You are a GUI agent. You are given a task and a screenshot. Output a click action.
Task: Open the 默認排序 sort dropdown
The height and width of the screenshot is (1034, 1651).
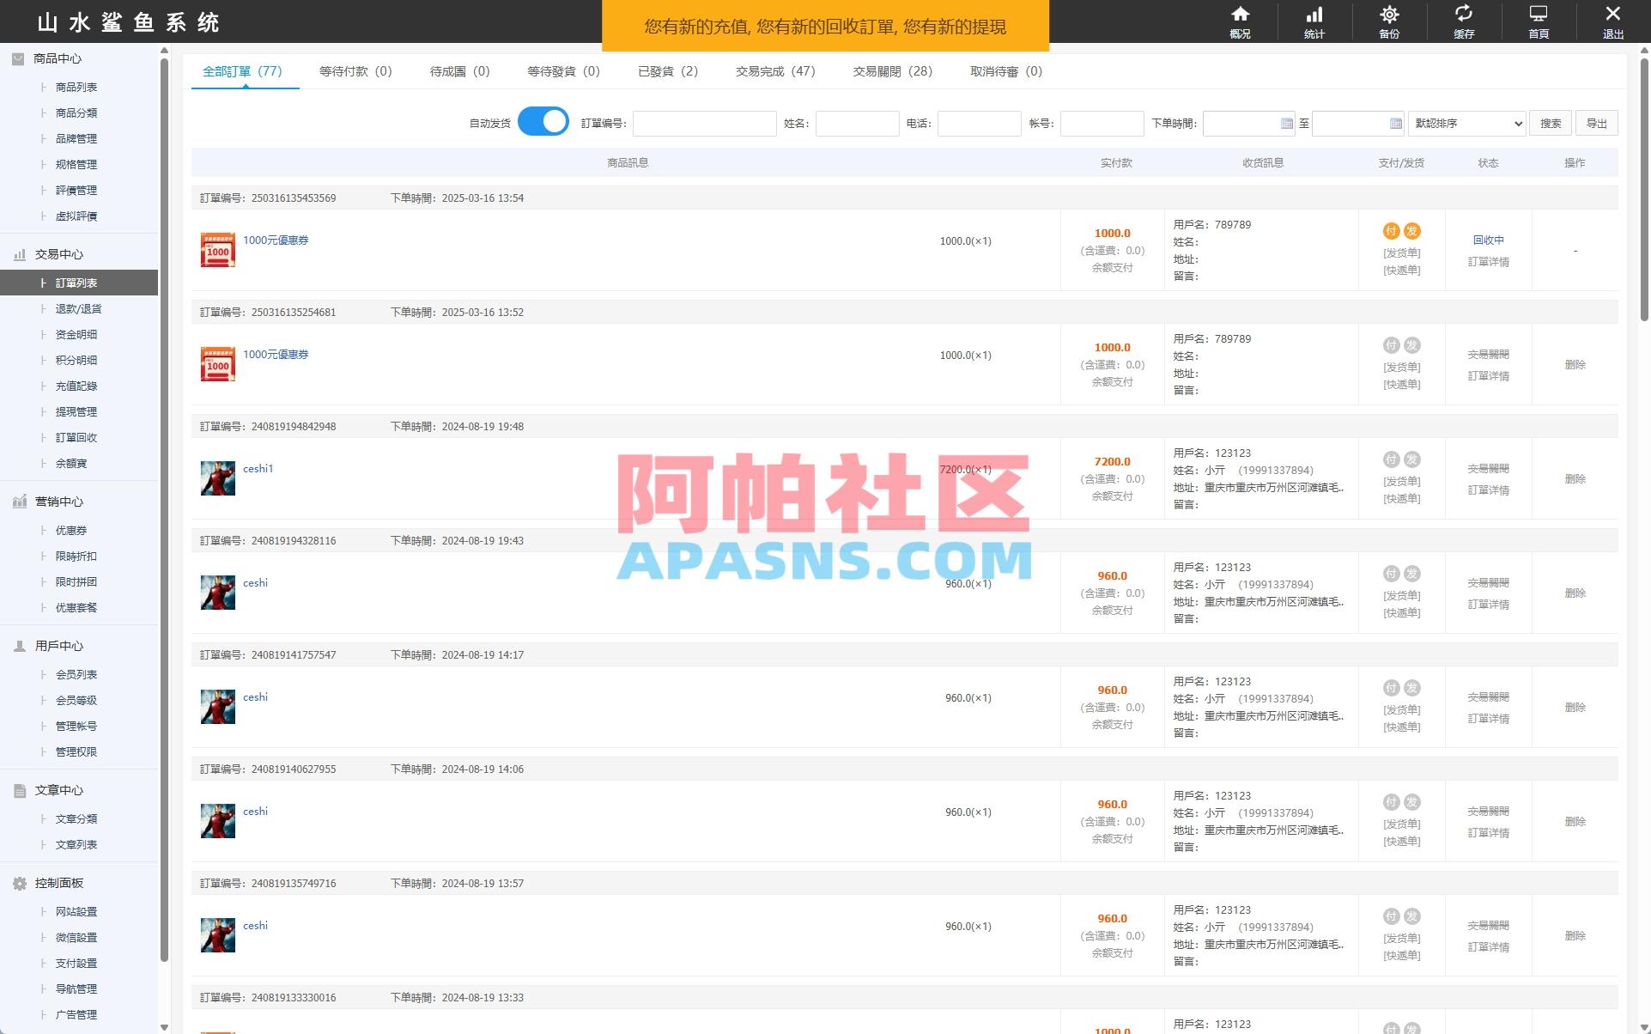coord(1465,123)
